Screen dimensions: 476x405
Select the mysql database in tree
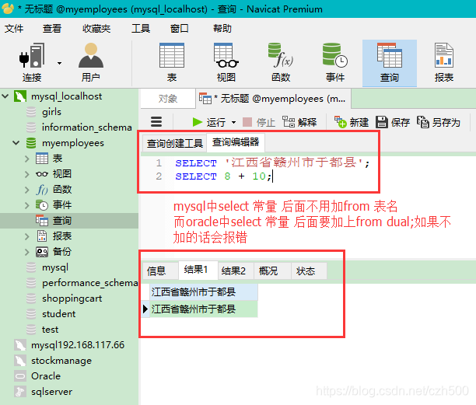pyautogui.click(x=55, y=267)
